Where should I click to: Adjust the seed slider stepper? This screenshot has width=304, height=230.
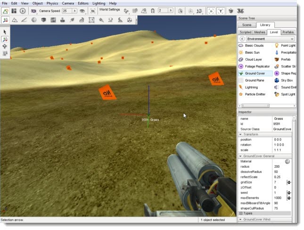[289, 193]
